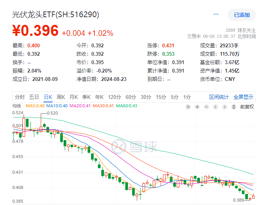This screenshot has width=262, height=205.
Task: Click the price change +0.004 +1.02%
Action: [88, 33]
